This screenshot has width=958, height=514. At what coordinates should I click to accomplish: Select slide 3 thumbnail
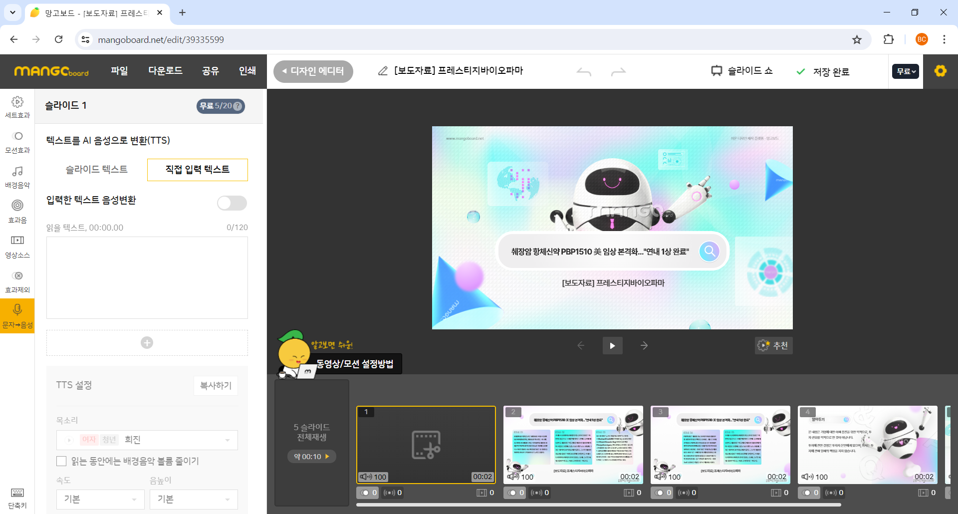720,445
